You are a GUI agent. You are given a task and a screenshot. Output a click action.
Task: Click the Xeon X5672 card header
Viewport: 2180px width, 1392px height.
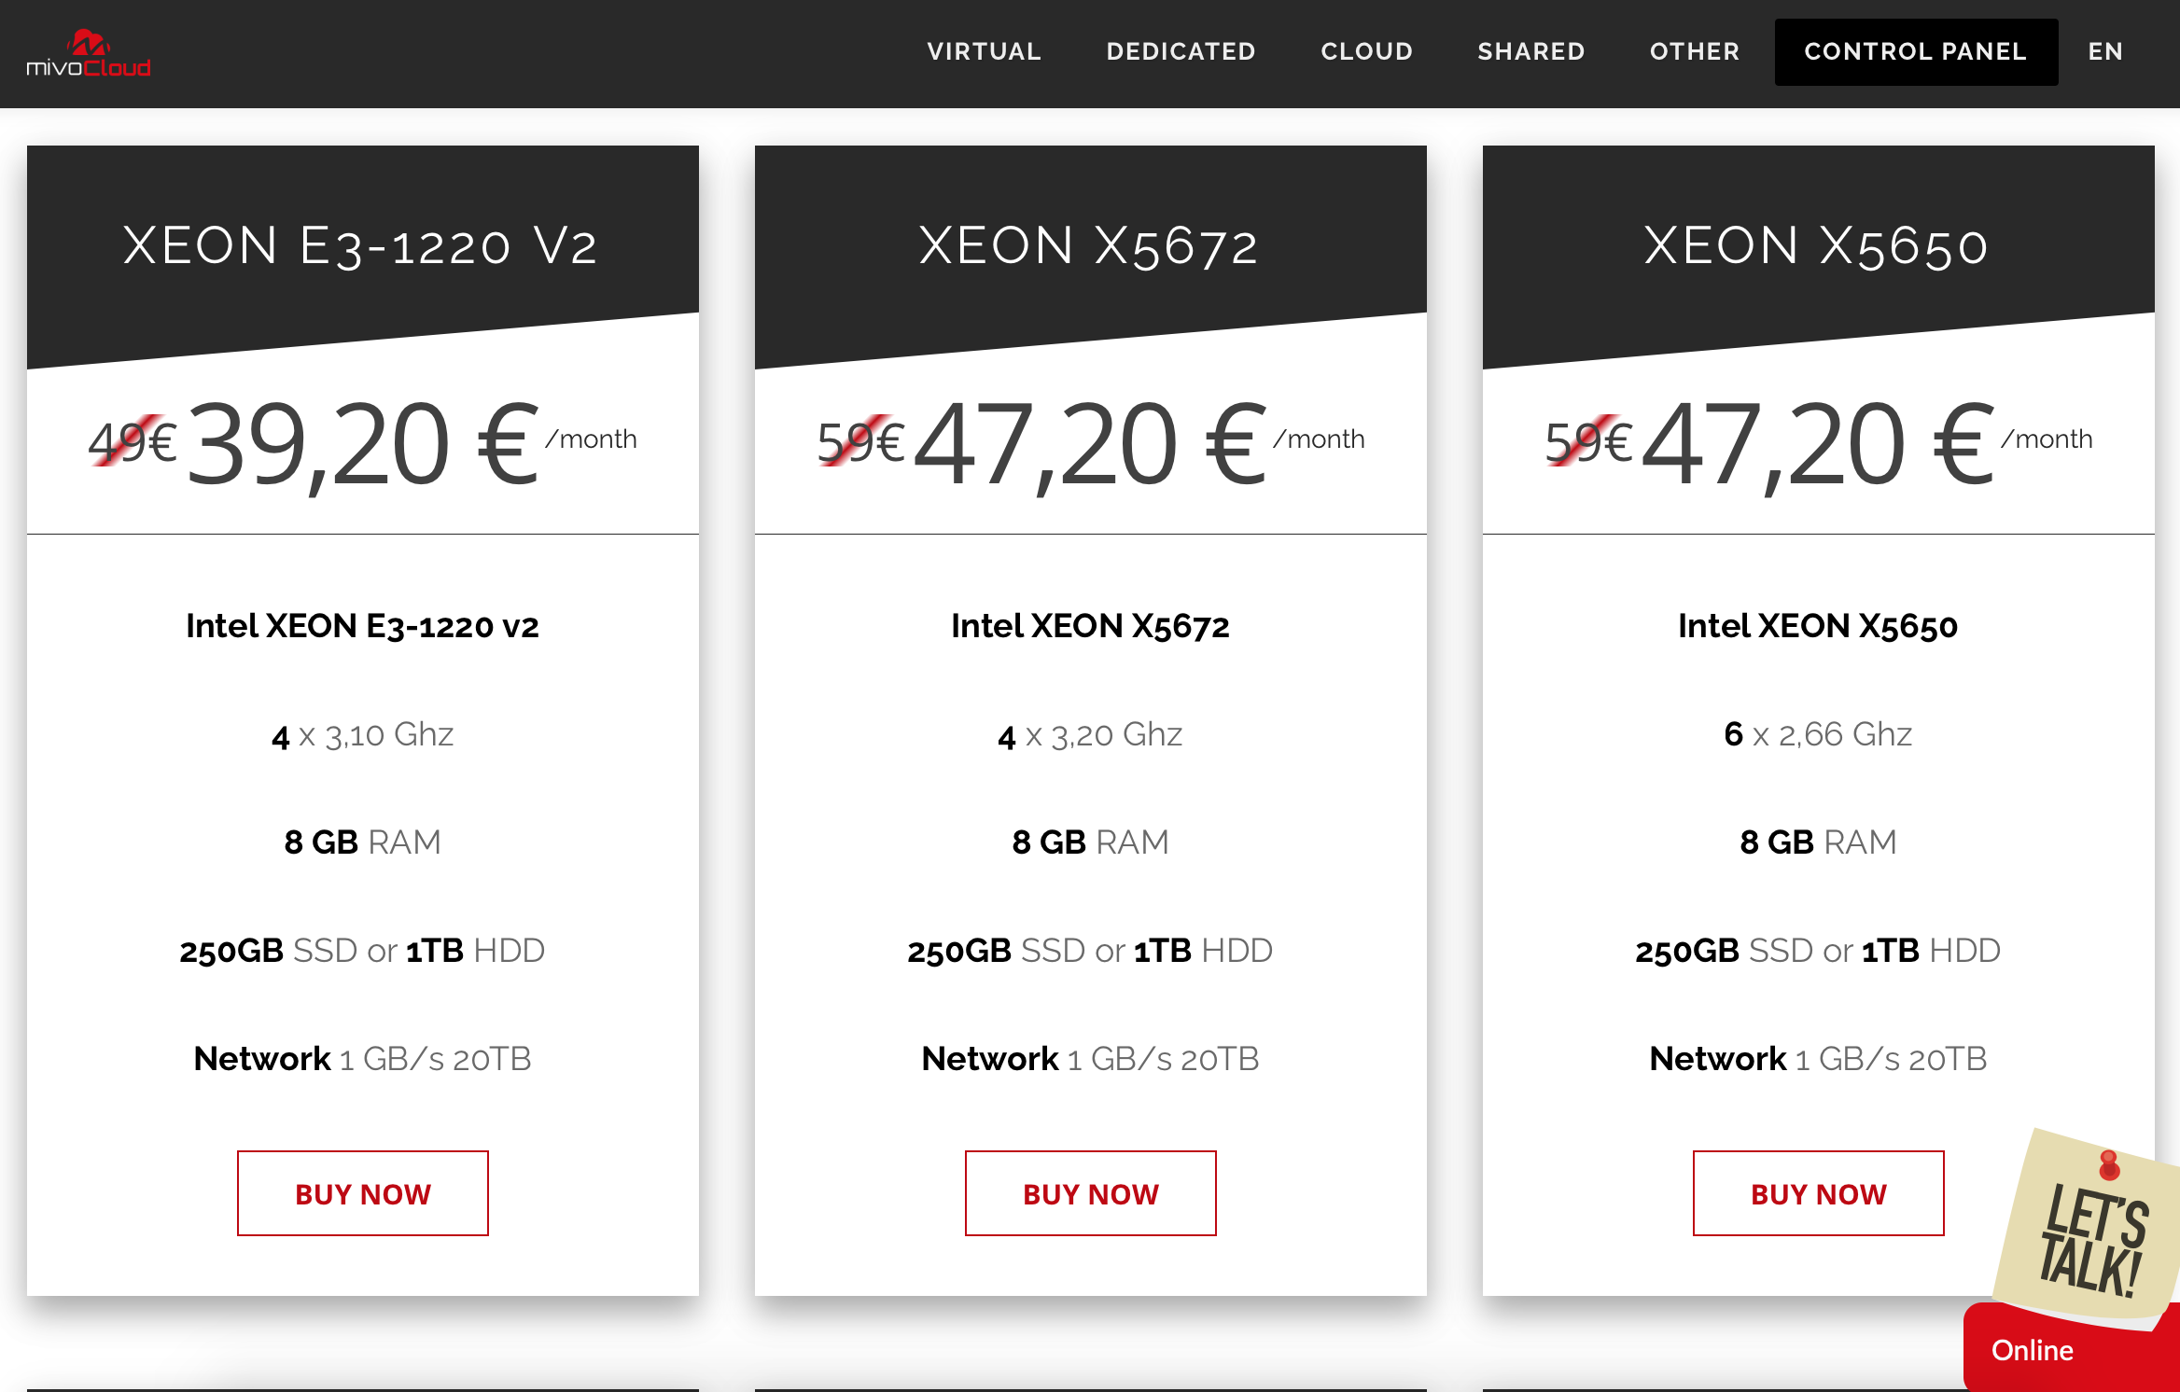coord(1088,246)
